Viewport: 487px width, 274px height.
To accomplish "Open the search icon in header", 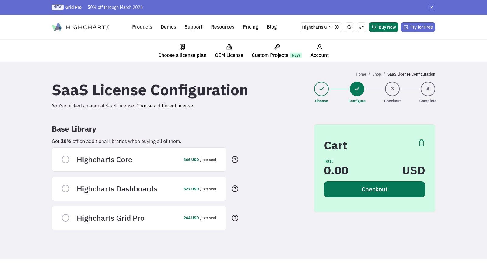I will point(349,27).
